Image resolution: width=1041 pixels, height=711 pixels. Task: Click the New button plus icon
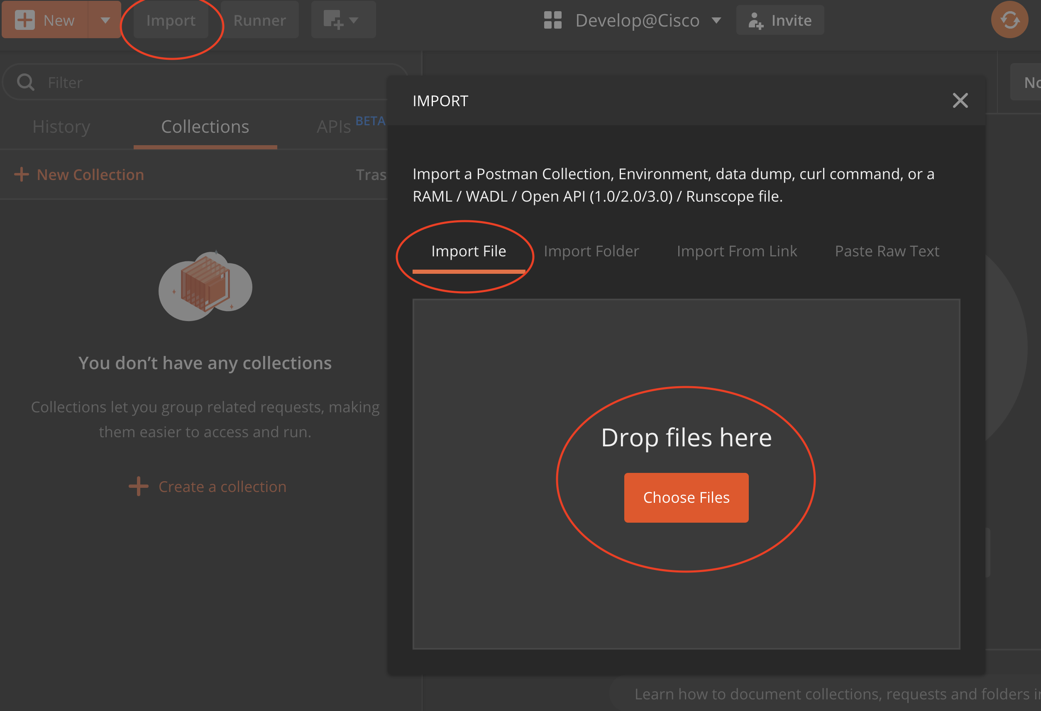coord(24,20)
